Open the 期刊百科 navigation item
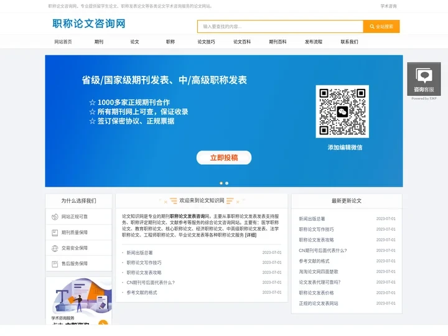 [278, 42]
